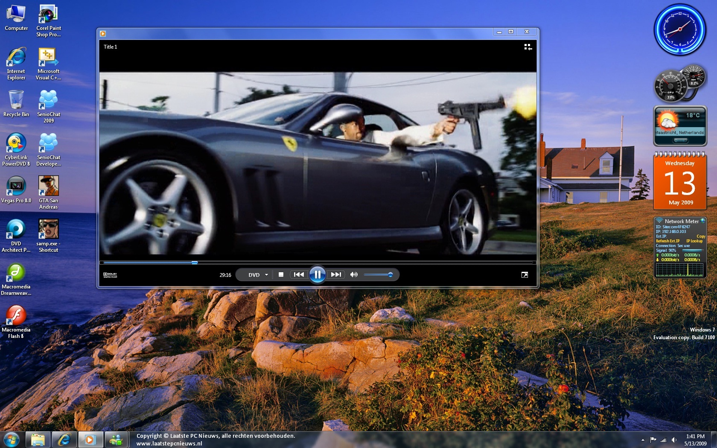Switch to Library view in player
This screenshot has width=717, height=448.
point(528,47)
